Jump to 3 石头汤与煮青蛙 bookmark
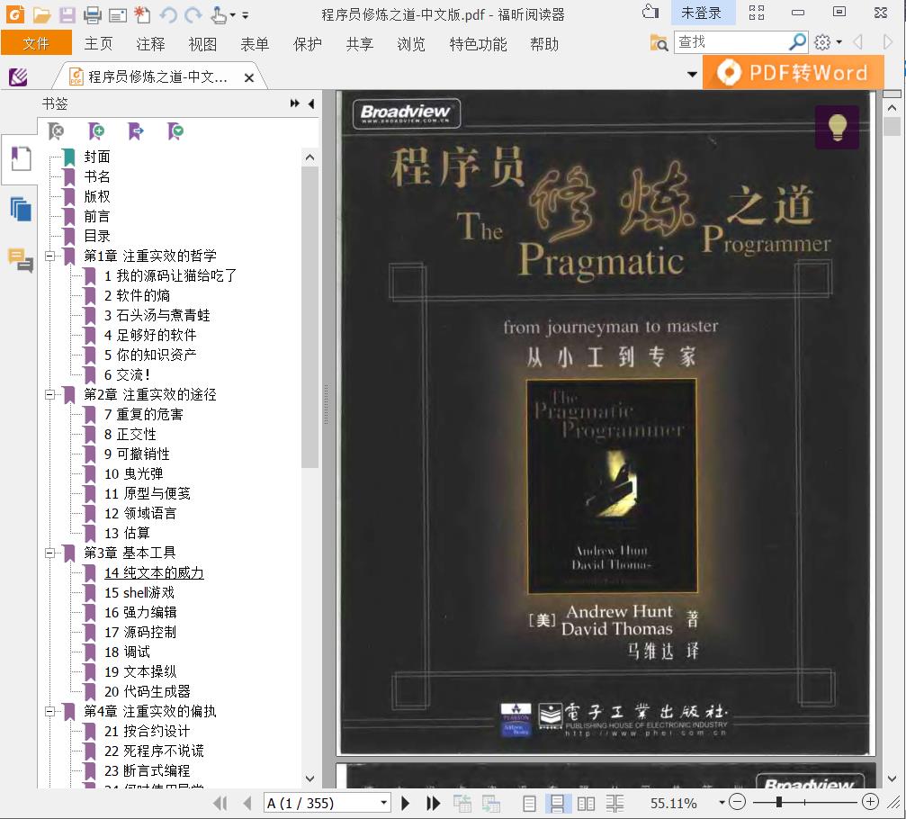The width and height of the screenshot is (906, 819). (157, 315)
